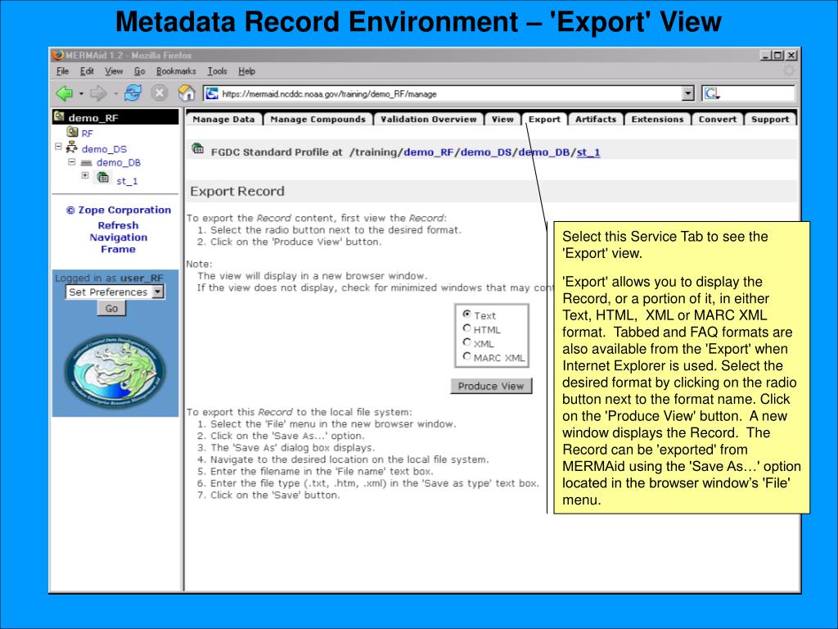
Task: Select the Text format radio button
Action: point(466,314)
